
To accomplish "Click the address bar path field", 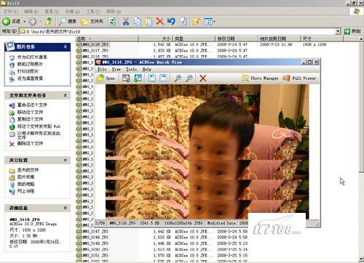I will [x=177, y=31].
